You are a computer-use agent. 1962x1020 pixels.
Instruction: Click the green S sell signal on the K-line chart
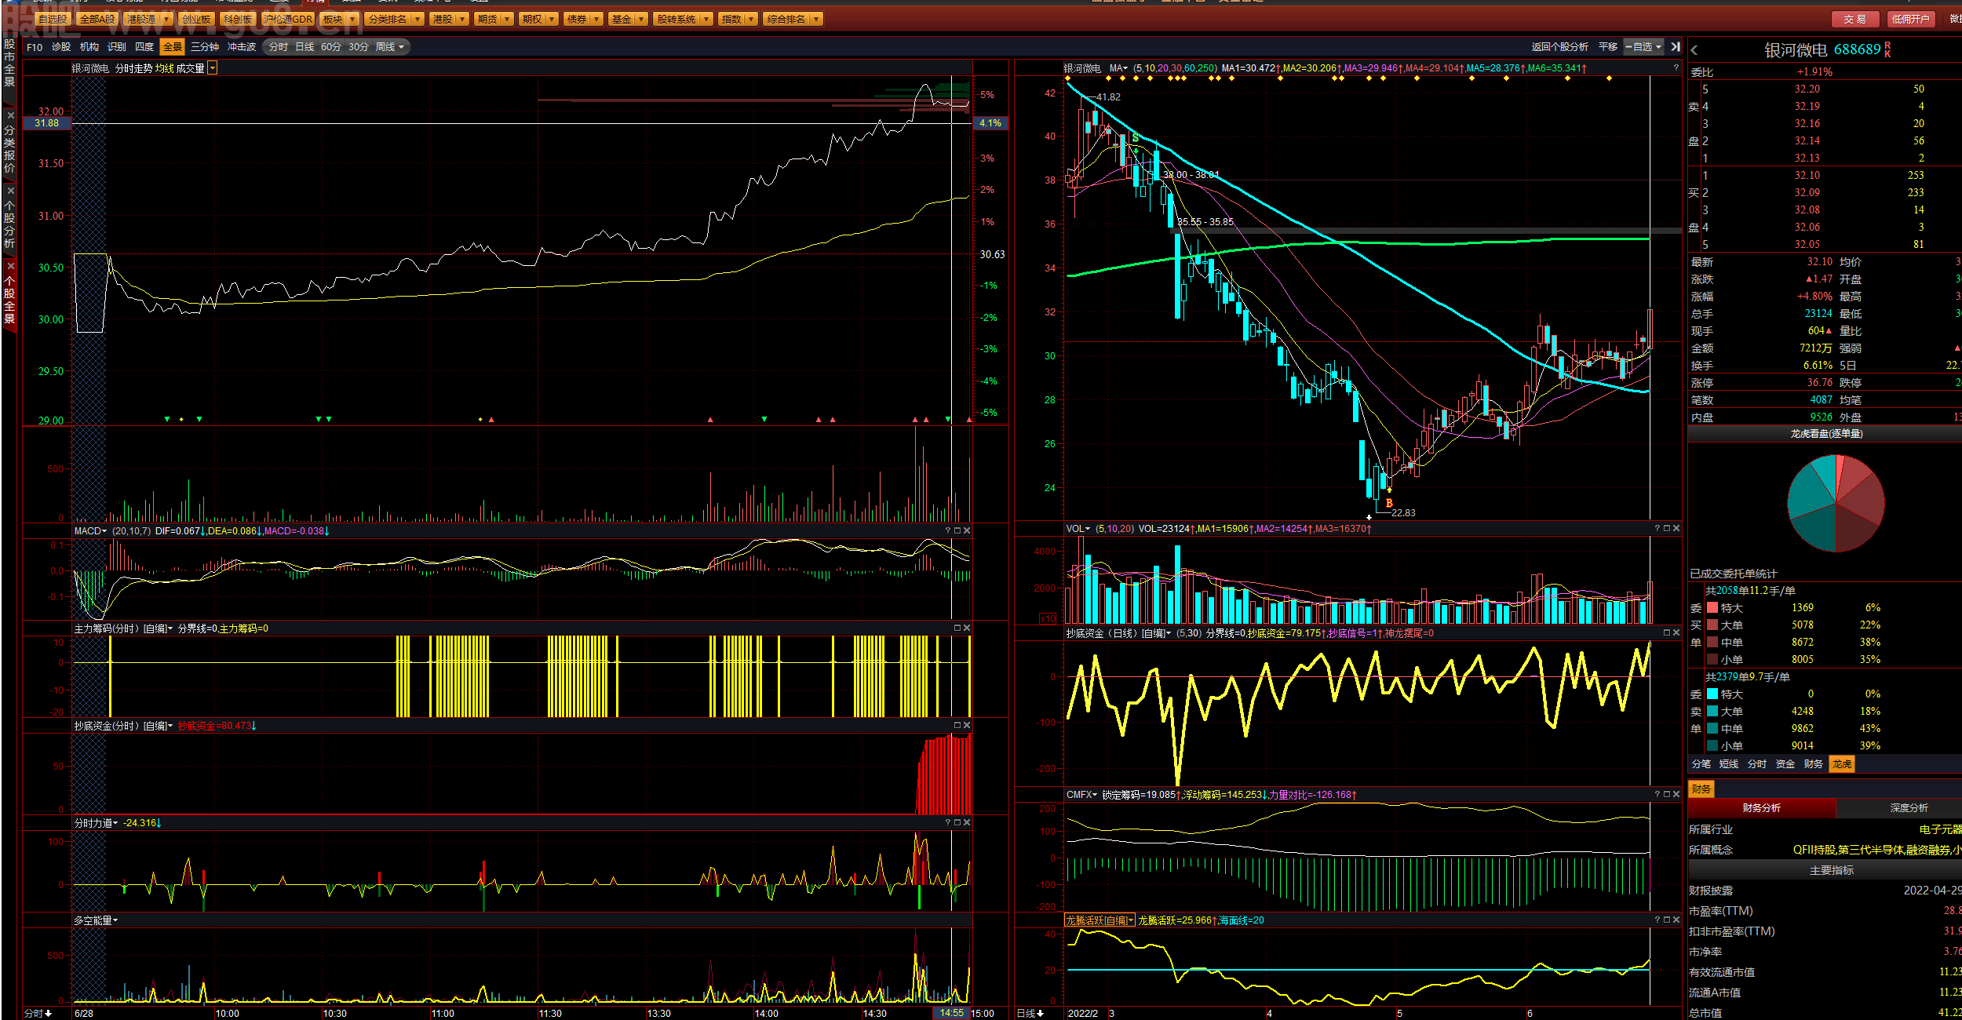pos(1135,138)
